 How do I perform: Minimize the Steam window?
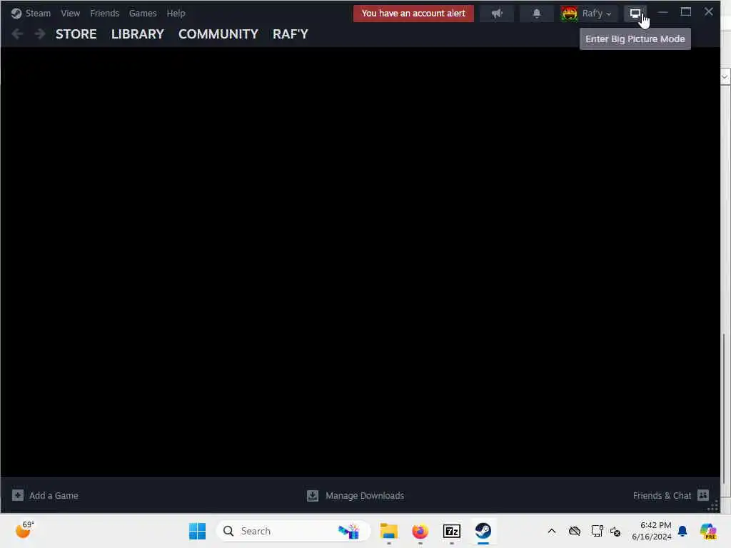(x=663, y=12)
